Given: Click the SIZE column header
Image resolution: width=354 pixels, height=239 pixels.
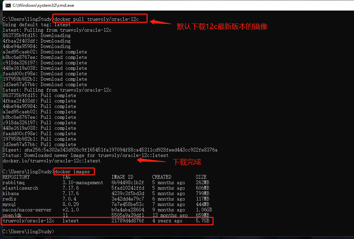Looking at the screenshot, I should tap(201, 177).
